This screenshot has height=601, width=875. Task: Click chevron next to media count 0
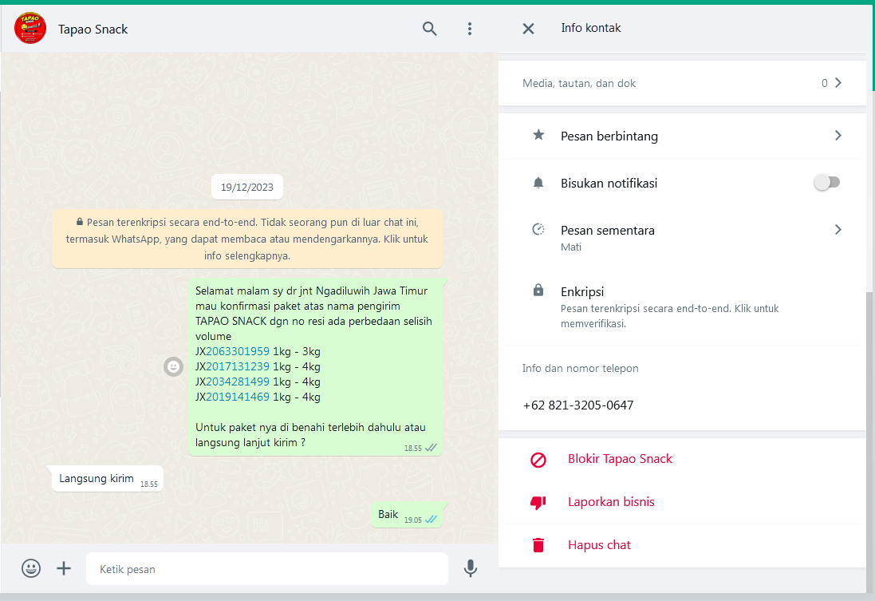pos(838,83)
